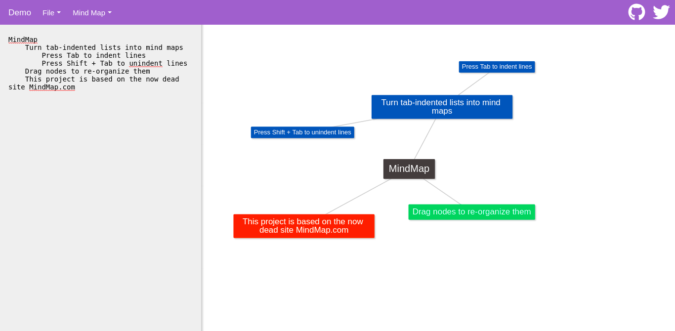
Task: Click the underlined word 'unindent' in editor
Action: pos(146,63)
